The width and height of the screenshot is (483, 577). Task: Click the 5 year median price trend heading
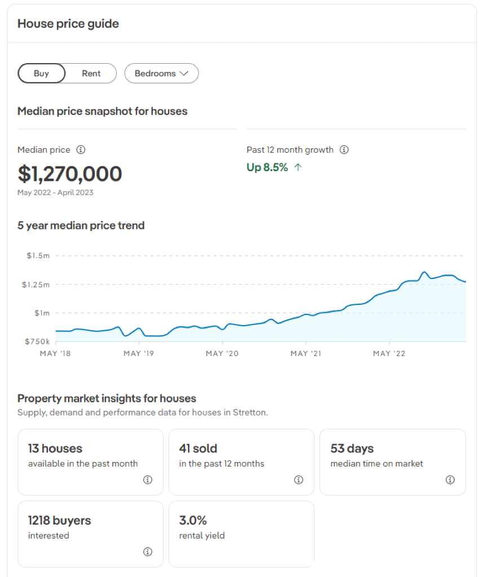81,225
